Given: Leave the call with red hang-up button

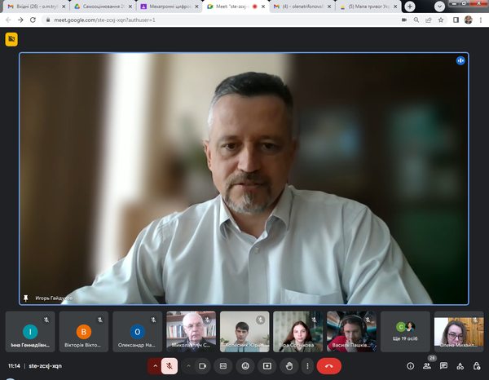Looking at the screenshot, I should tap(328, 366).
